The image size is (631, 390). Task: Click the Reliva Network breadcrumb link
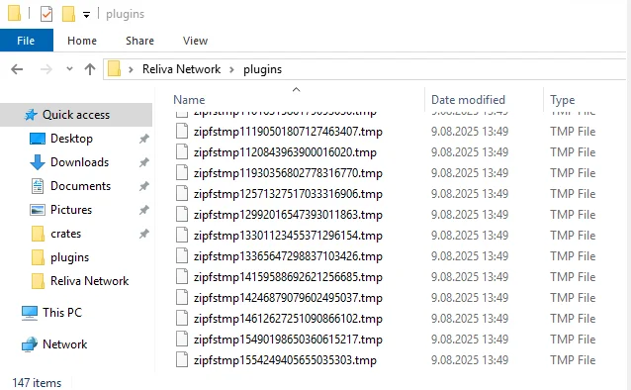pyautogui.click(x=182, y=69)
